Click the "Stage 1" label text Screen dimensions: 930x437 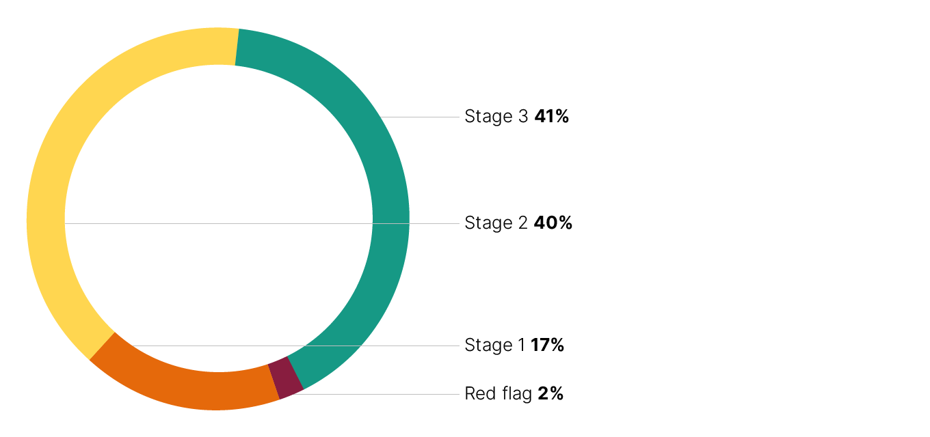click(495, 346)
